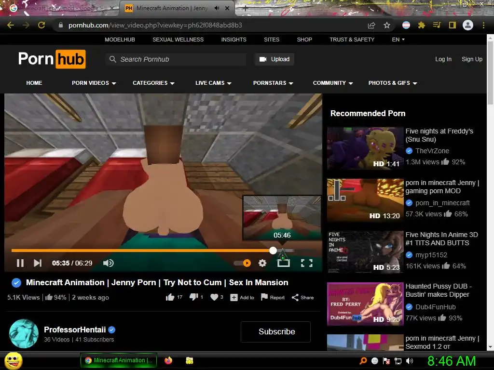The height and width of the screenshot is (370, 494).
Task: Launch Firefox from the taskbar
Action: 168,360
